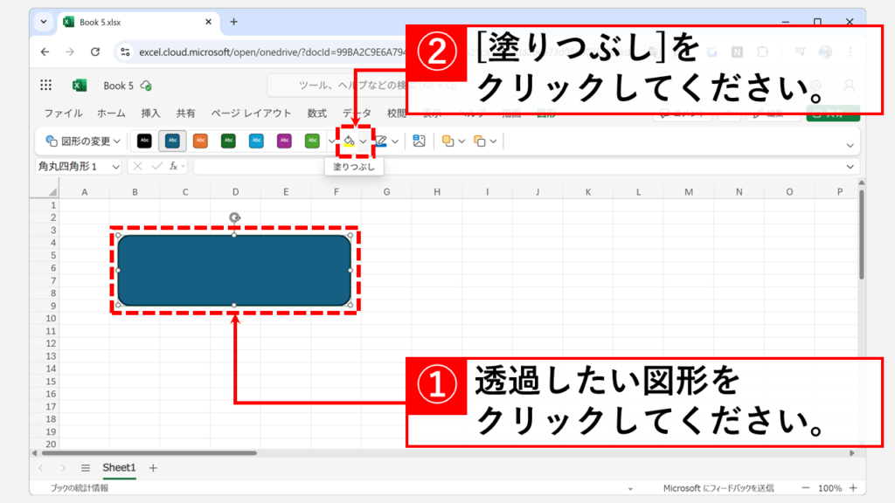
Task: Click the next sheet arrow
Action: click(63, 468)
